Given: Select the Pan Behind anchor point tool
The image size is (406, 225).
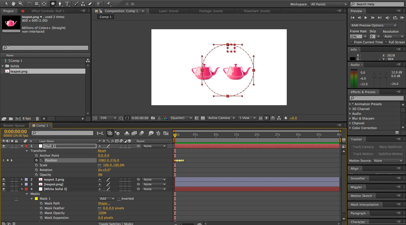Looking at the screenshot, I should coord(44,4).
